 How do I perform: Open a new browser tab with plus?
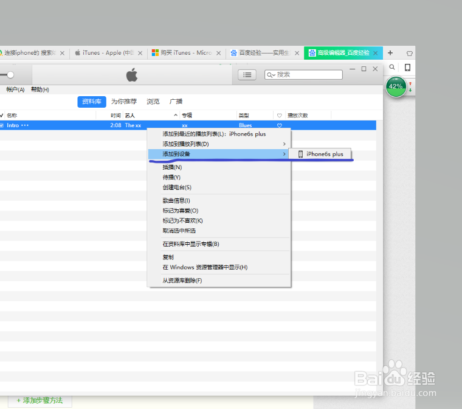coord(390,53)
